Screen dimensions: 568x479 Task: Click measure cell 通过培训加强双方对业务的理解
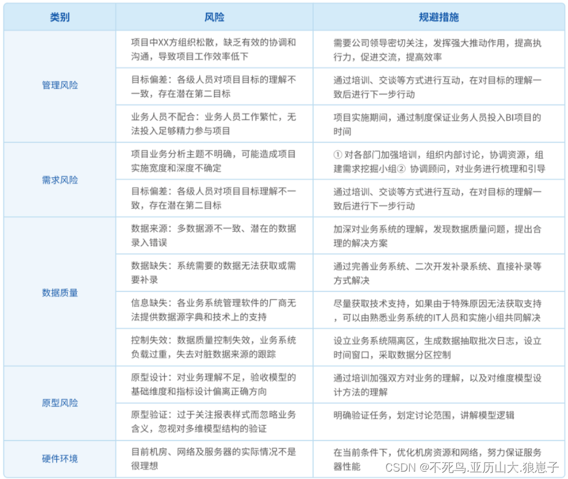[x=439, y=384]
